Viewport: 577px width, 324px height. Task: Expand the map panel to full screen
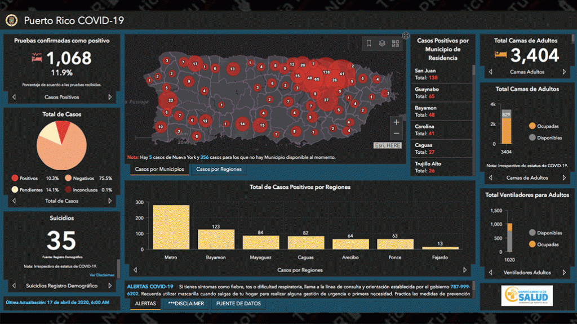point(405,35)
